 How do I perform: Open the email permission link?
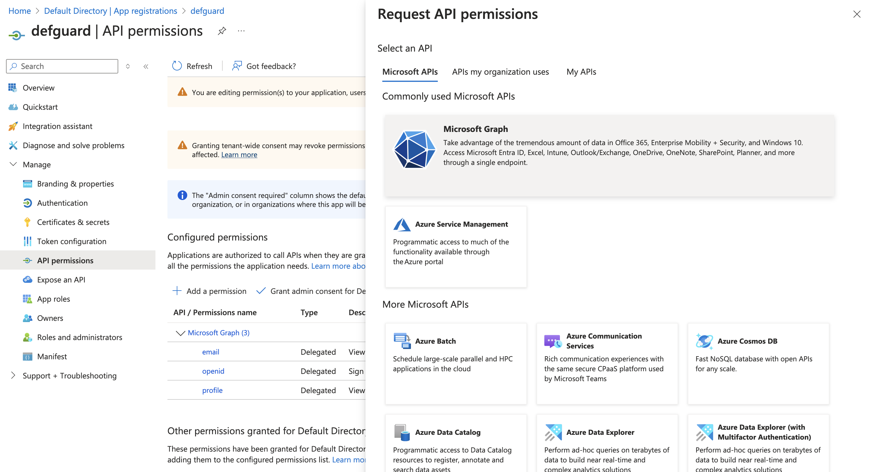(x=211, y=352)
